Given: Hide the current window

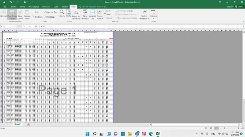Looking at the screenshot, I should coord(107,14).
